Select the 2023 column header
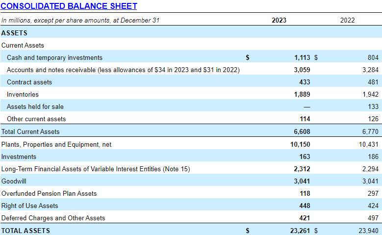The width and height of the screenshot is (382, 235). (x=279, y=20)
